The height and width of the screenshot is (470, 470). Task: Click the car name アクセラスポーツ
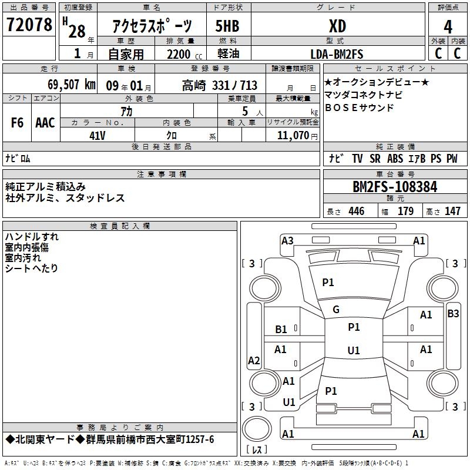tap(152, 26)
